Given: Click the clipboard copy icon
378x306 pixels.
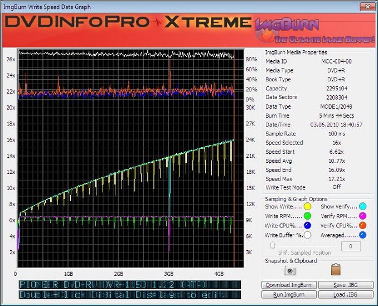Looking at the screenshot, I should click(336, 270).
